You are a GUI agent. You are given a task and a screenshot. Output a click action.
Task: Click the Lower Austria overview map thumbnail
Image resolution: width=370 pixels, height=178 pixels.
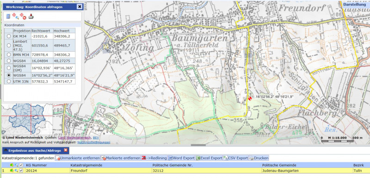tap(27, 119)
